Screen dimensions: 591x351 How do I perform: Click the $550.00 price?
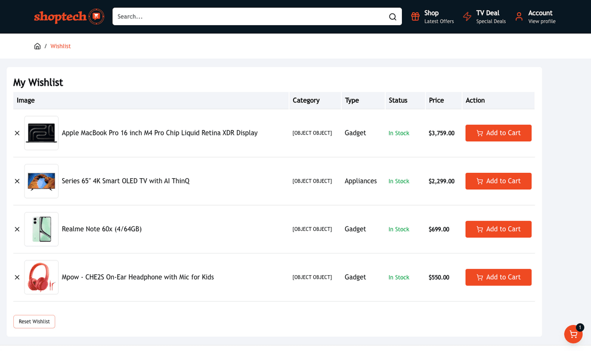pyautogui.click(x=439, y=277)
